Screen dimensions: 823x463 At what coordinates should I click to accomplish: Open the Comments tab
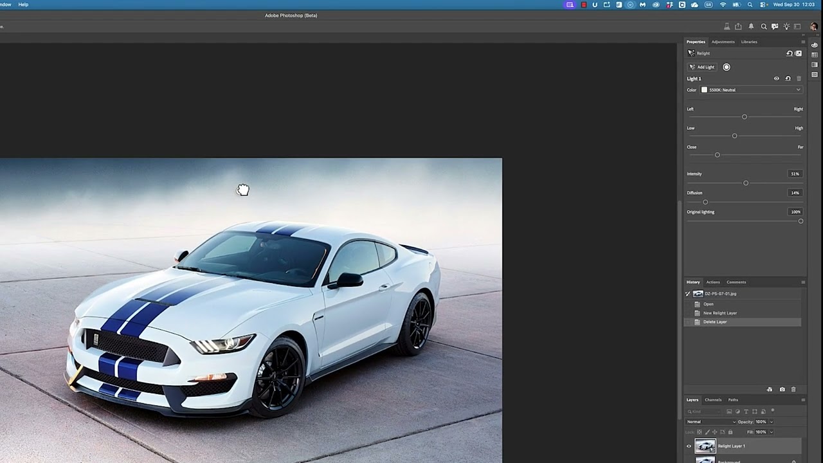coord(736,282)
